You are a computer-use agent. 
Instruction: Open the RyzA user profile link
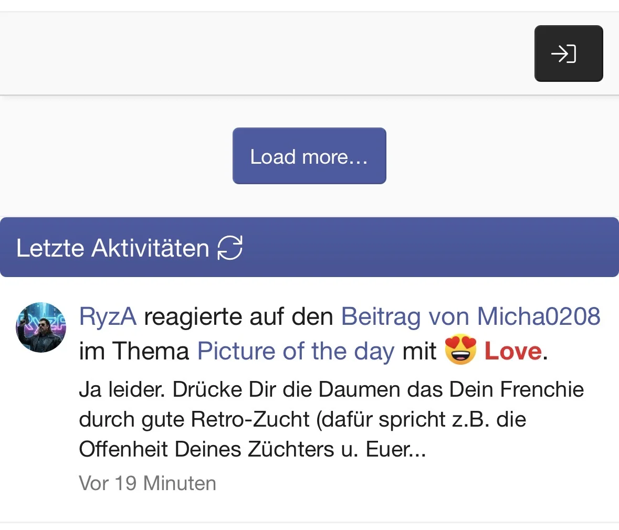click(x=108, y=316)
